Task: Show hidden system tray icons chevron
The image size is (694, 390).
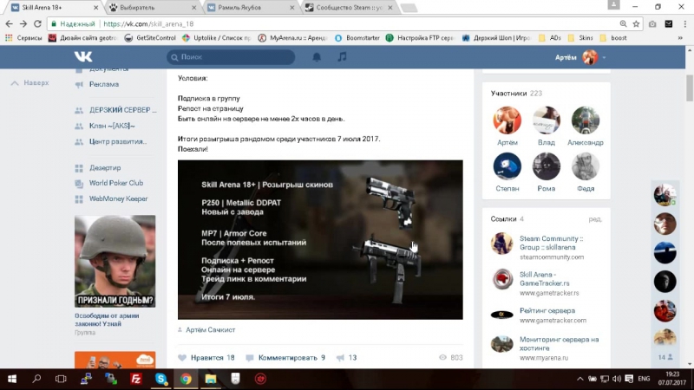Action: click(579, 379)
